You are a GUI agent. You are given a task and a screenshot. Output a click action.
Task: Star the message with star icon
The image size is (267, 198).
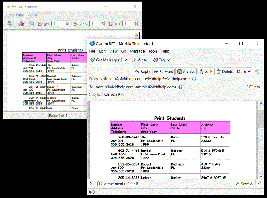(257, 72)
